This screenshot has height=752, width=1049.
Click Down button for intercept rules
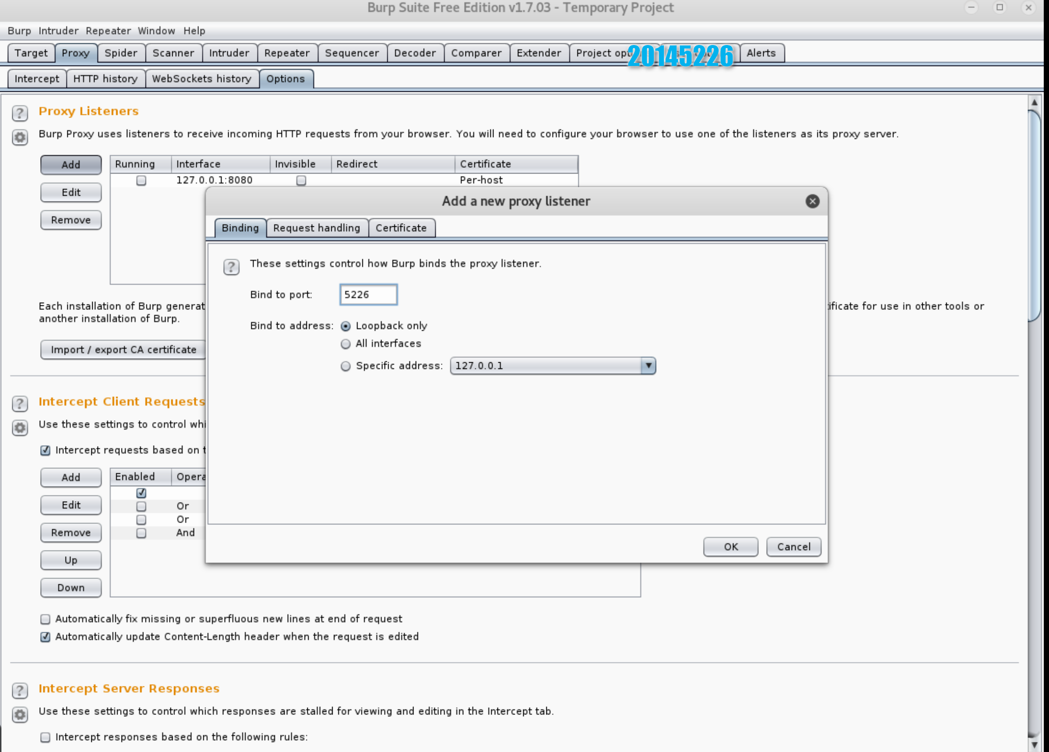point(71,588)
